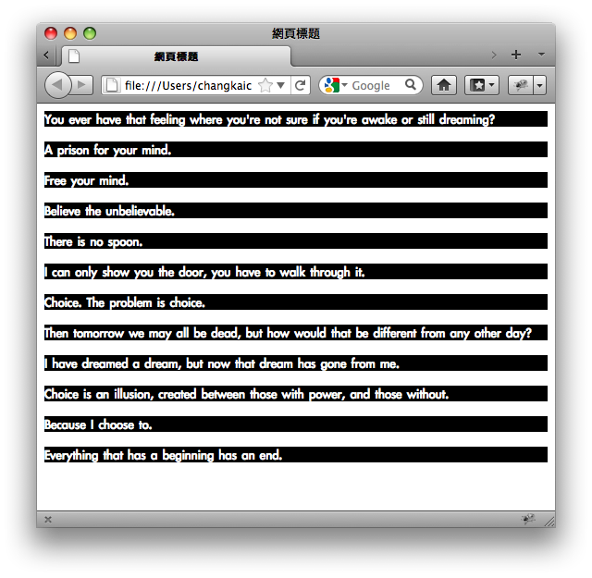This screenshot has width=592, height=578.
Task: Reload the page
Action: coord(300,85)
